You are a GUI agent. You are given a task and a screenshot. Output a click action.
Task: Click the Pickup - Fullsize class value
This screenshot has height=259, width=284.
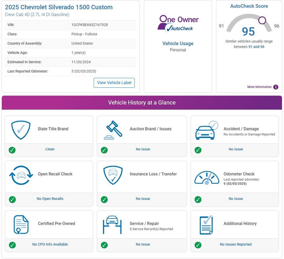coord(84,34)
